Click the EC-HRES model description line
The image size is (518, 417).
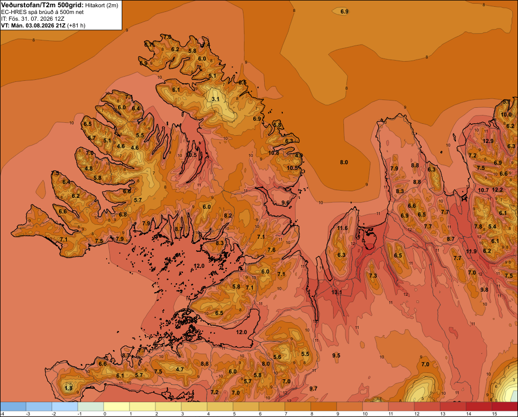(x=42, y=12)
